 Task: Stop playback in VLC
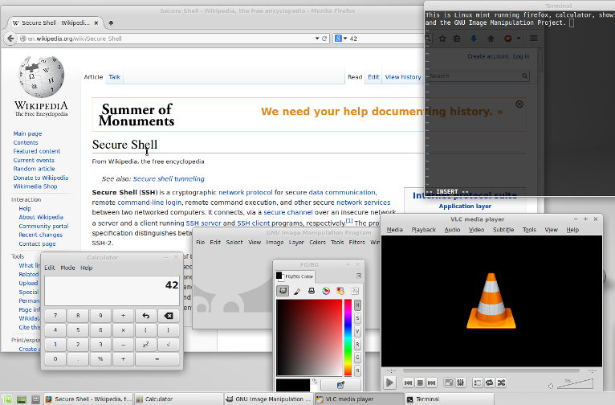(420, 382)
